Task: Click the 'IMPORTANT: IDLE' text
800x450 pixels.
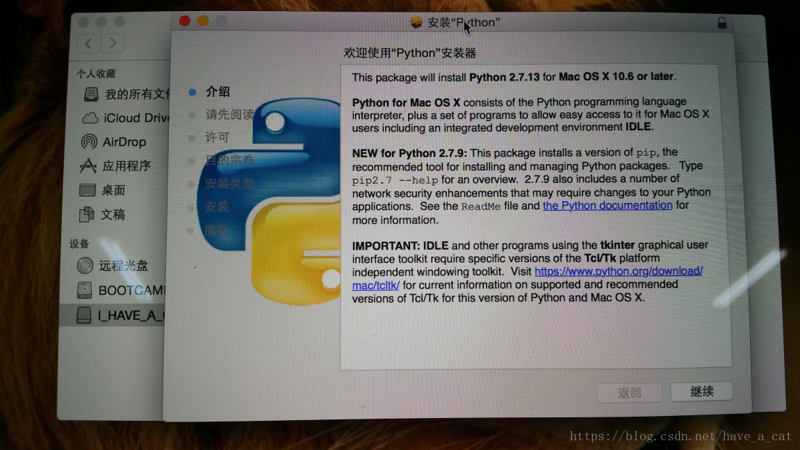Action: pos(400,246)
